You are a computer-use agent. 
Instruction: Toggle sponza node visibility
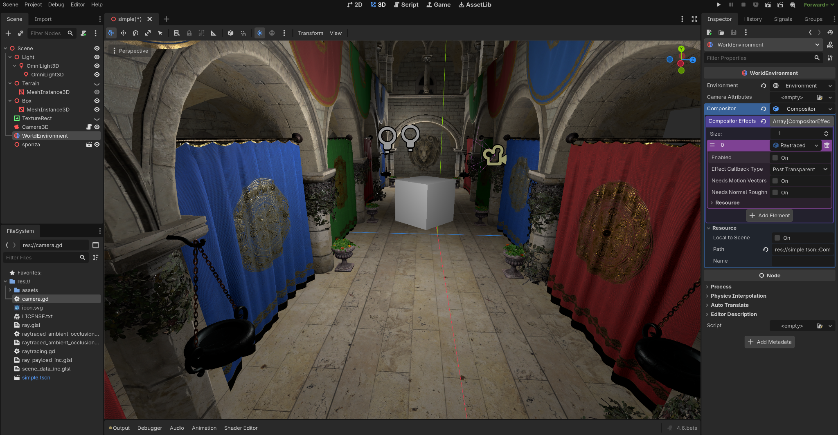click(x=97, y=145)
